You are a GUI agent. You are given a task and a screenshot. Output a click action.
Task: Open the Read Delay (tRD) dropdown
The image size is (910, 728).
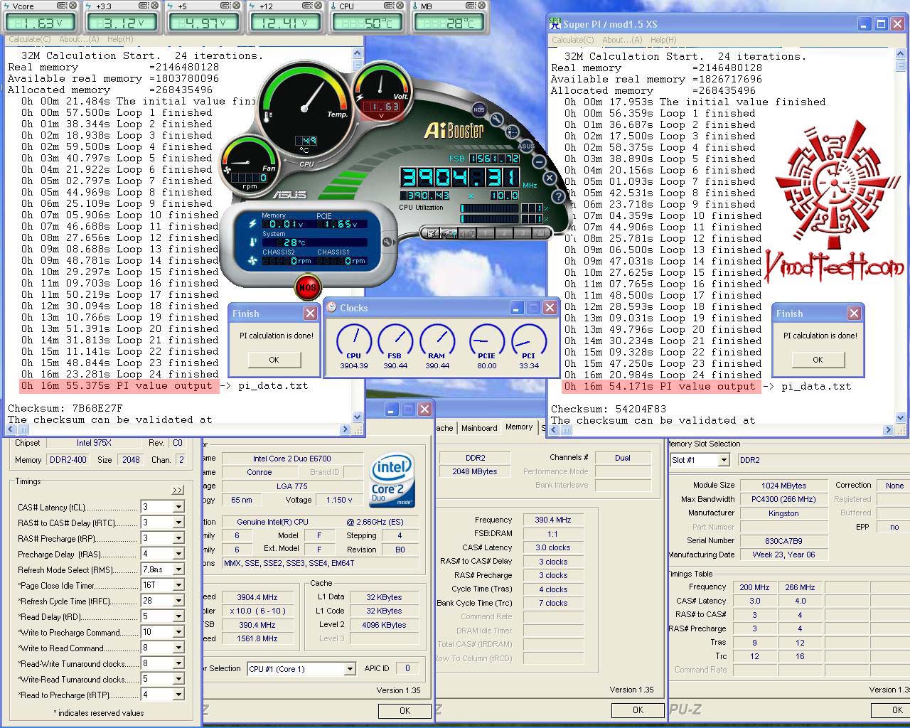tap(178, 616)
